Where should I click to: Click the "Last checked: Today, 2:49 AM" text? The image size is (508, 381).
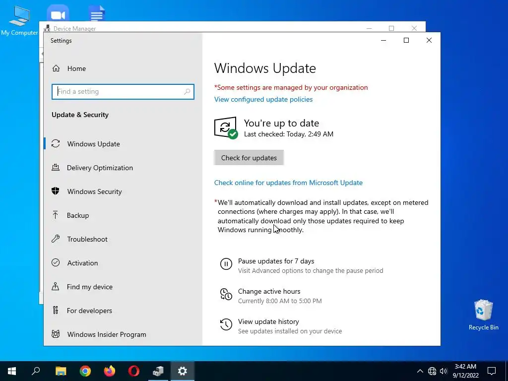coord(288,134)
